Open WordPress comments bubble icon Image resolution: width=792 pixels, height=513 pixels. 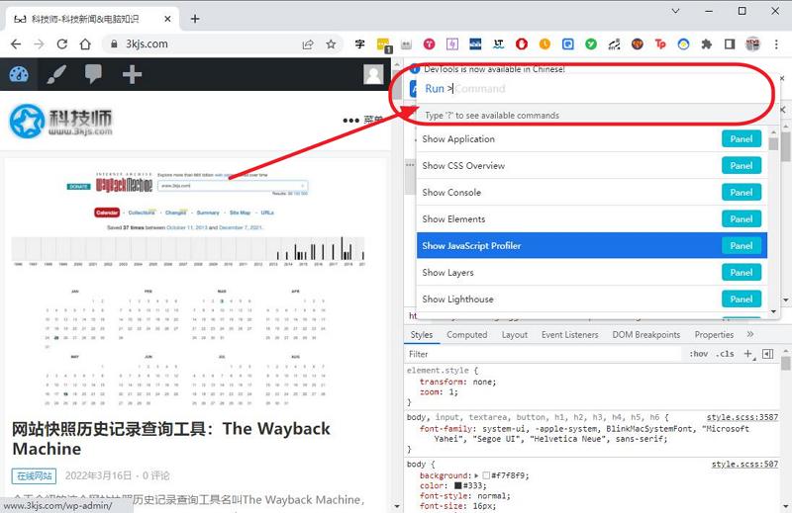point(93,74)
